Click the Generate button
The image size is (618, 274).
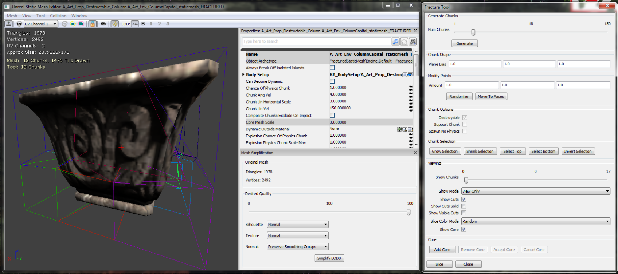click(x=464, y=43)
